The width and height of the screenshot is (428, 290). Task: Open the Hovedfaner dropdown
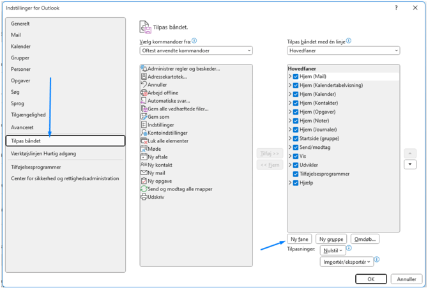[x=343, y=50]
